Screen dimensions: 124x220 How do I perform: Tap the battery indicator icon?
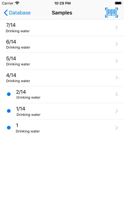coord(118,3)
